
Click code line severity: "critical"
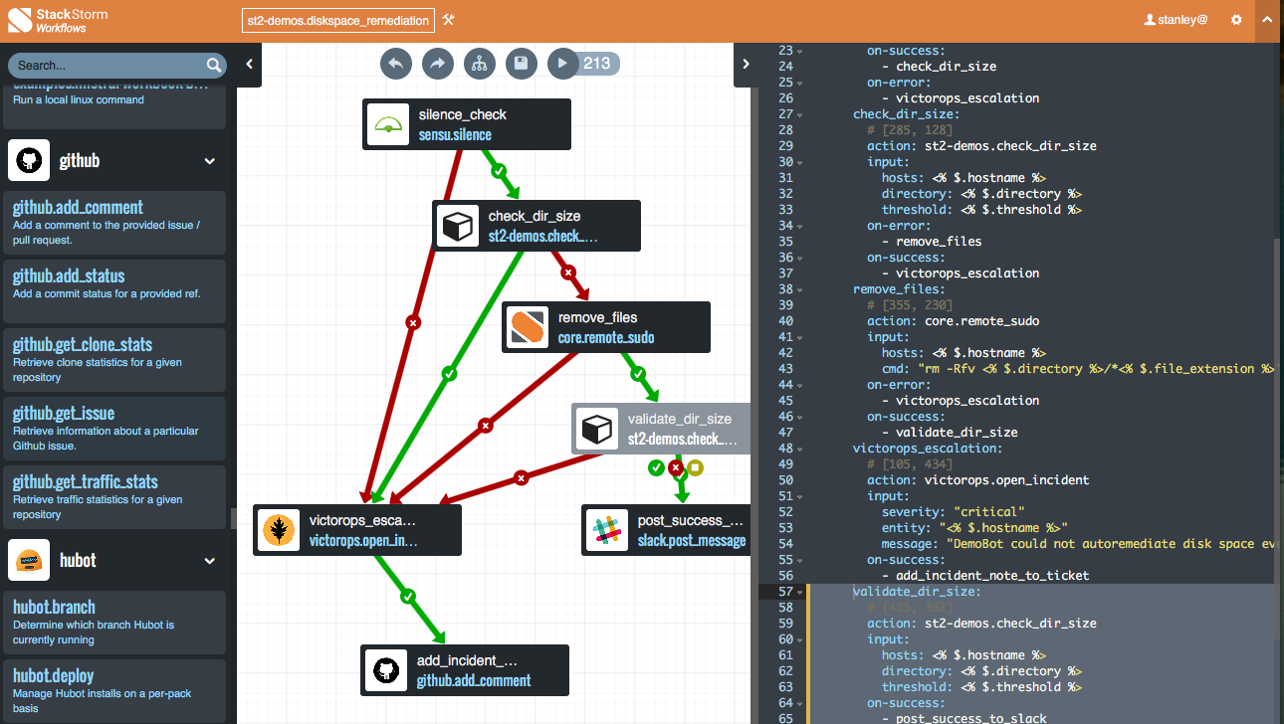coord(953,511)
